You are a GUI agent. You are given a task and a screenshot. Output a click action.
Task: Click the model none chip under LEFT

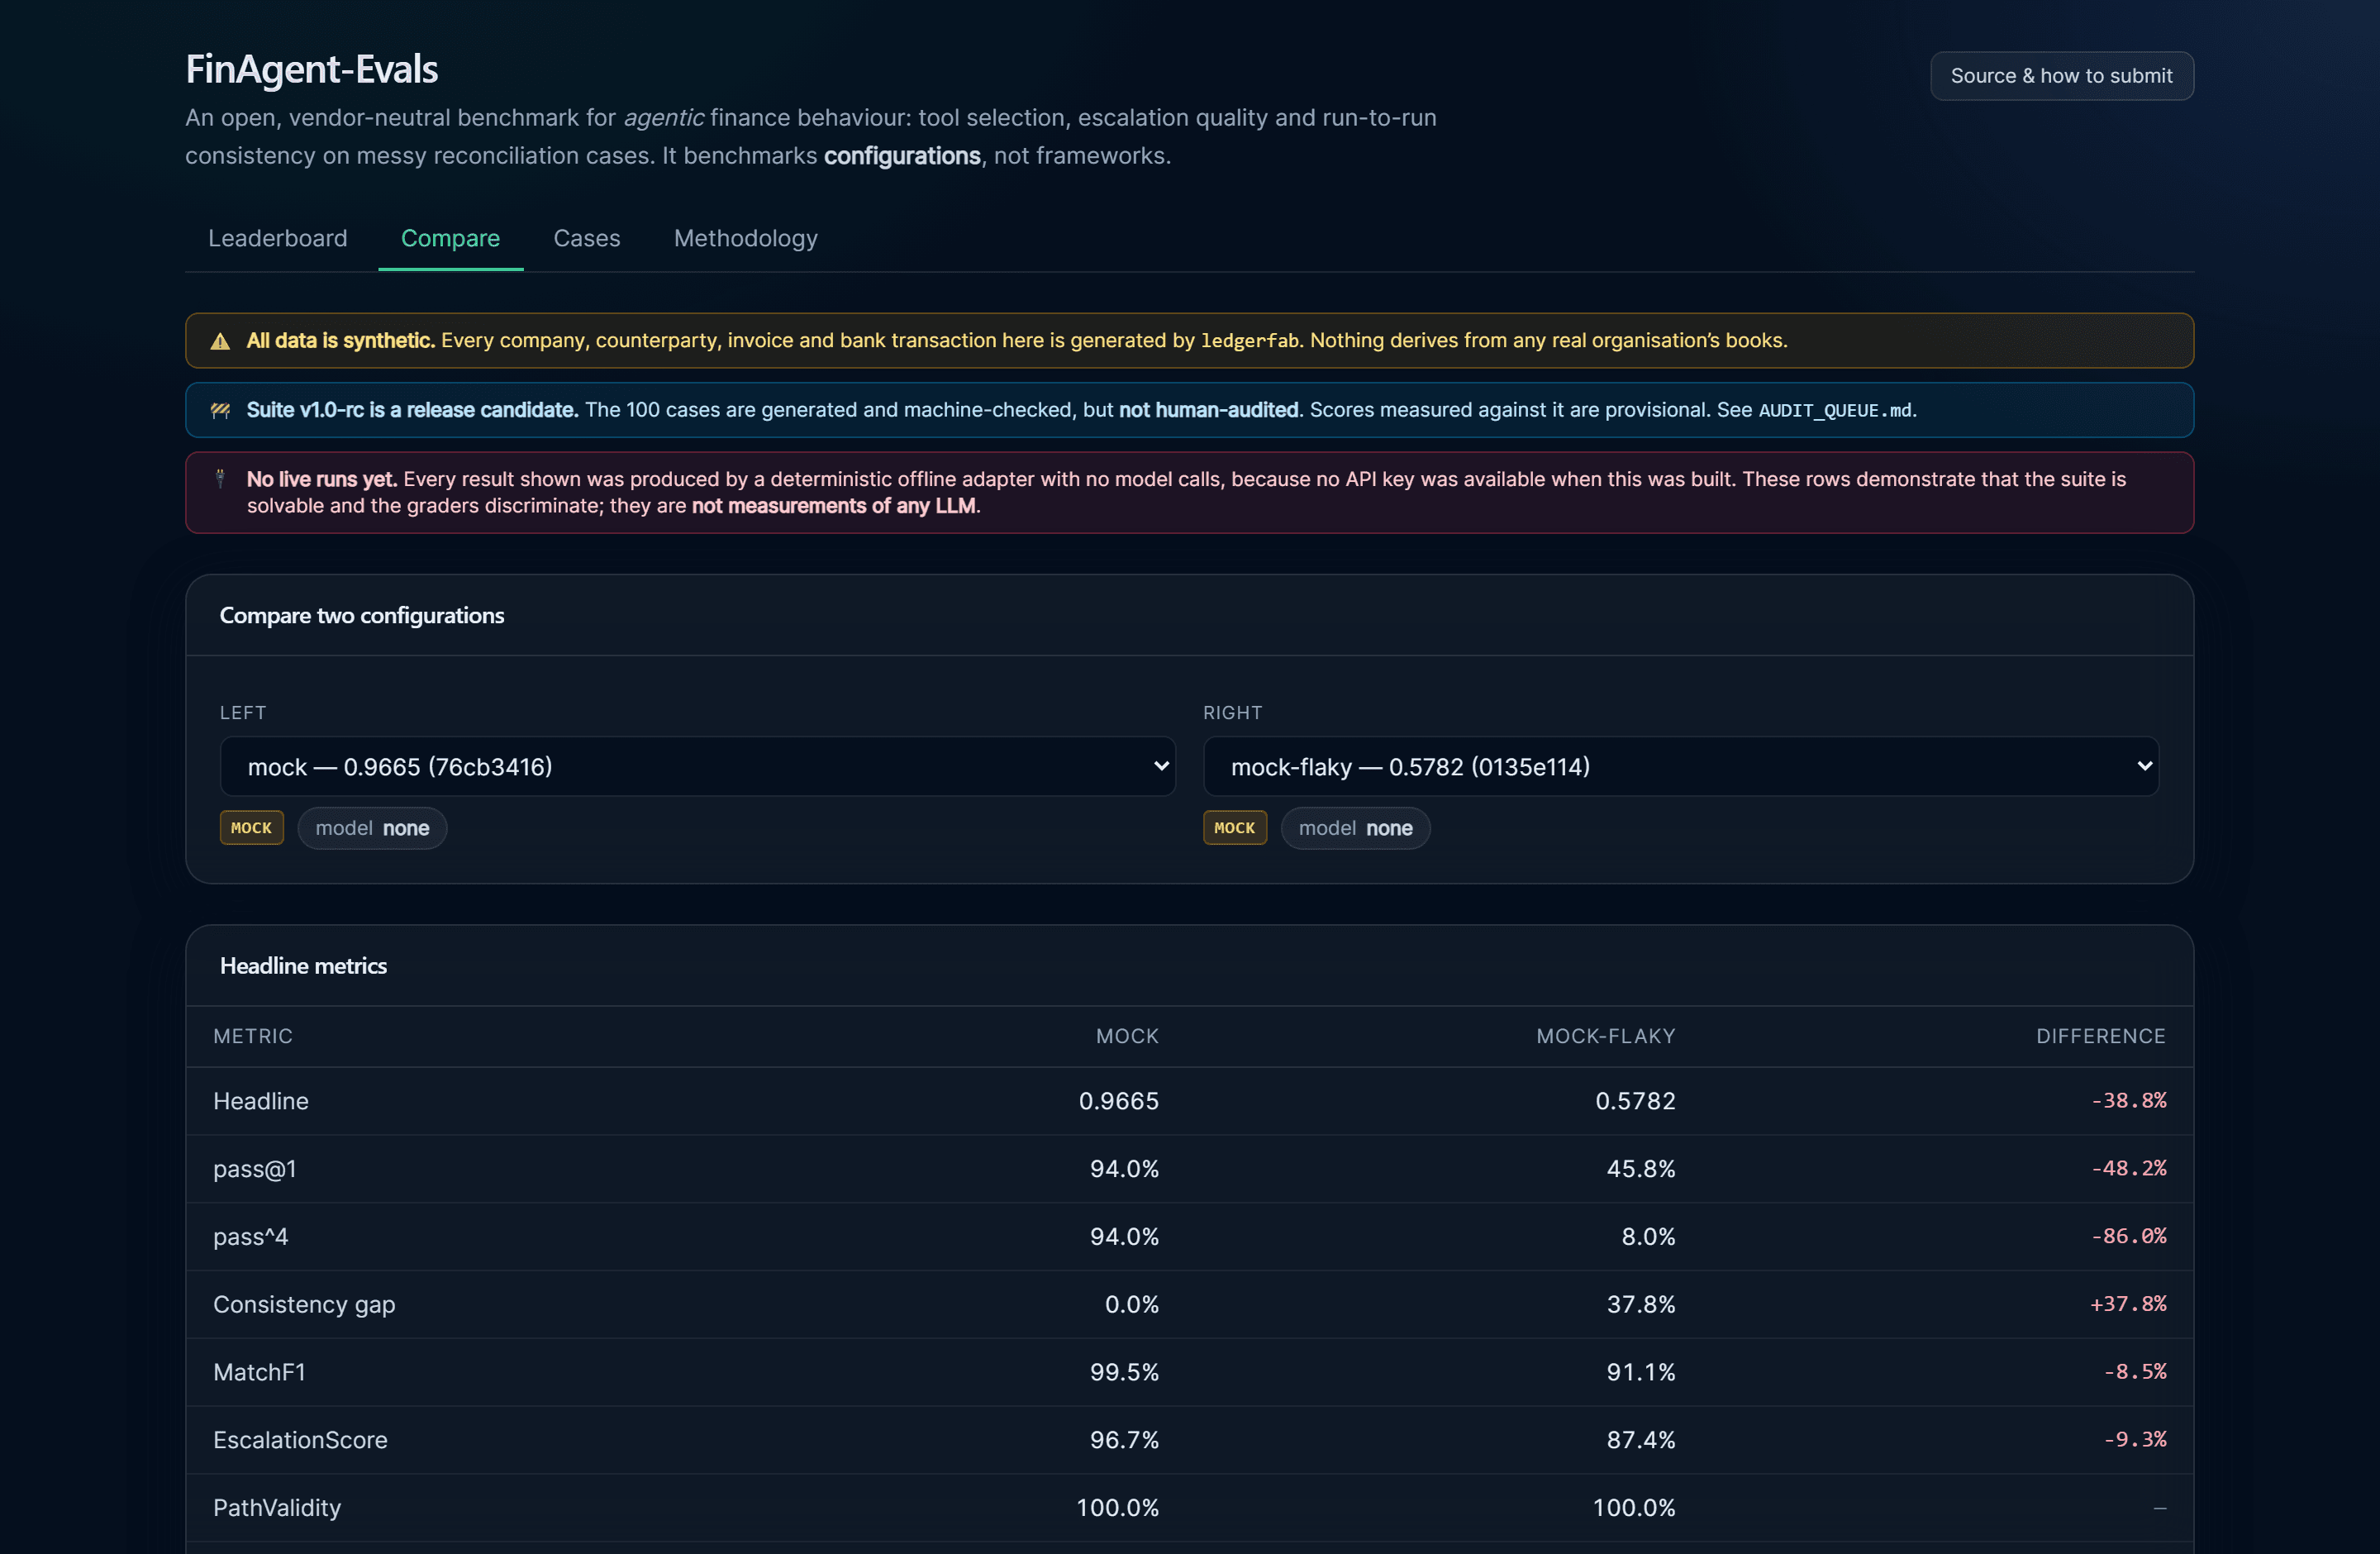click(x=372, y=828)
